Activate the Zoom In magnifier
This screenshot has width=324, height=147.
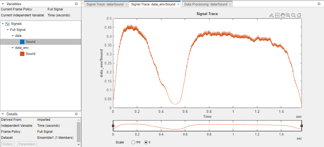tap(288, 15)
